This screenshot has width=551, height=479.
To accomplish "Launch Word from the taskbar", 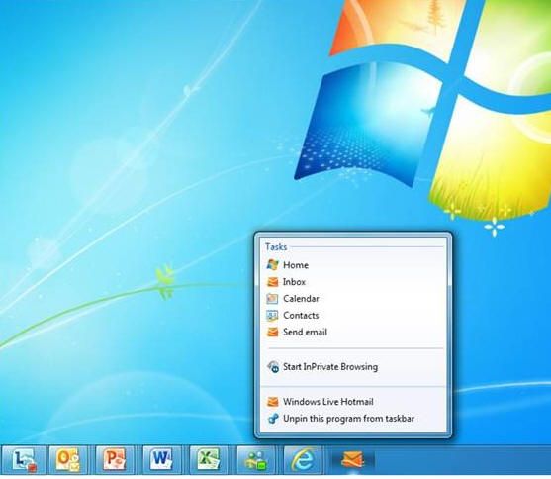I will tap(161, 459).
